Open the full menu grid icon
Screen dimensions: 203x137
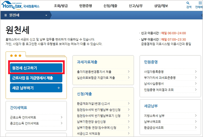pyautogui.click(x=200, y=3)
